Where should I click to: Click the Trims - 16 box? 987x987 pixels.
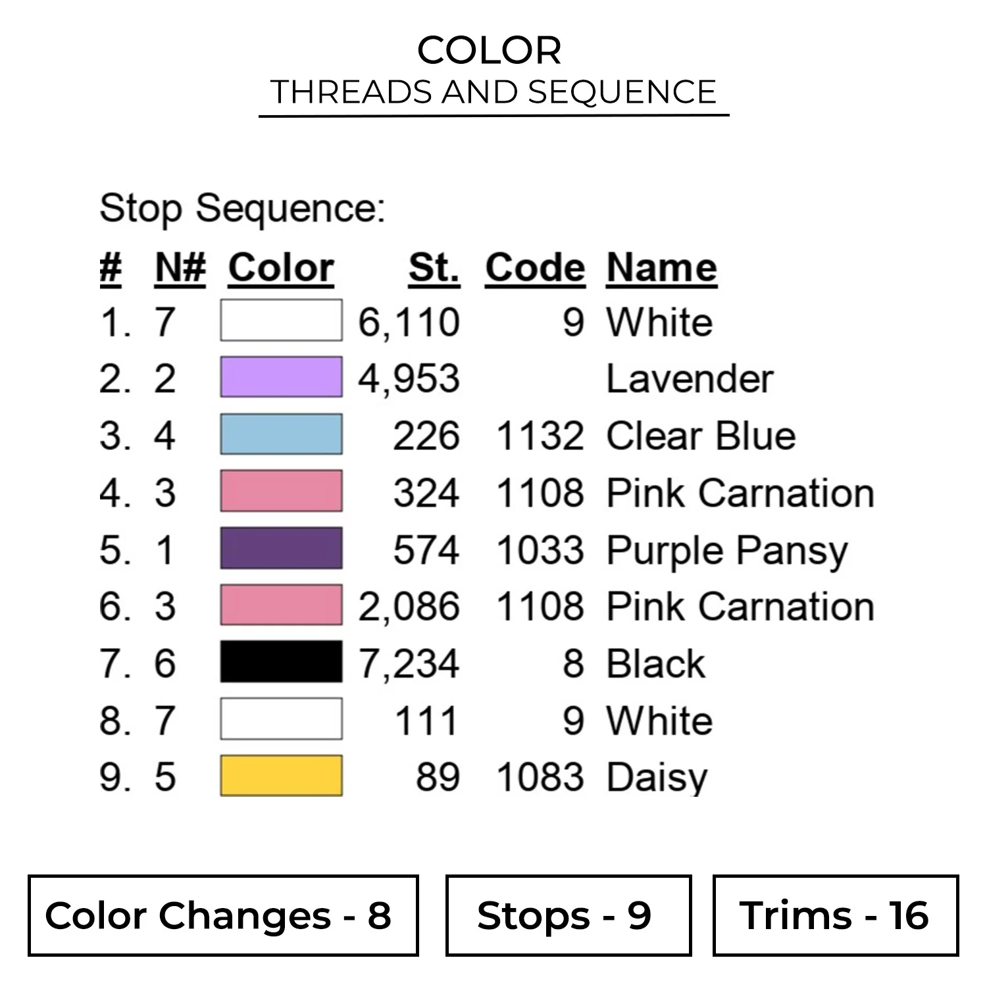tap(836, 915)
